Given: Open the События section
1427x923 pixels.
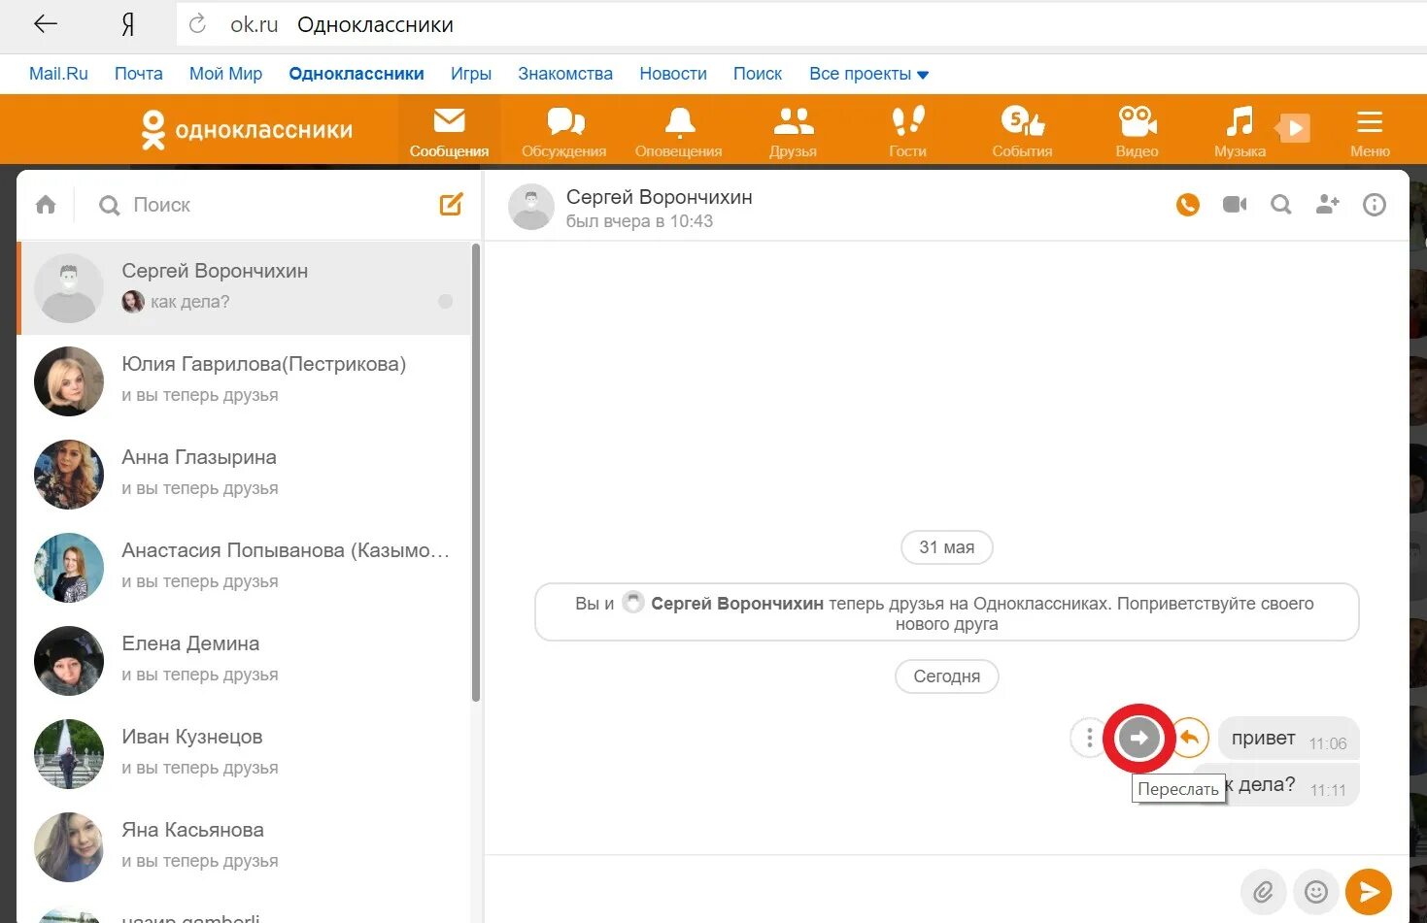Looking at the screenshot, I should click(1022, 131).
